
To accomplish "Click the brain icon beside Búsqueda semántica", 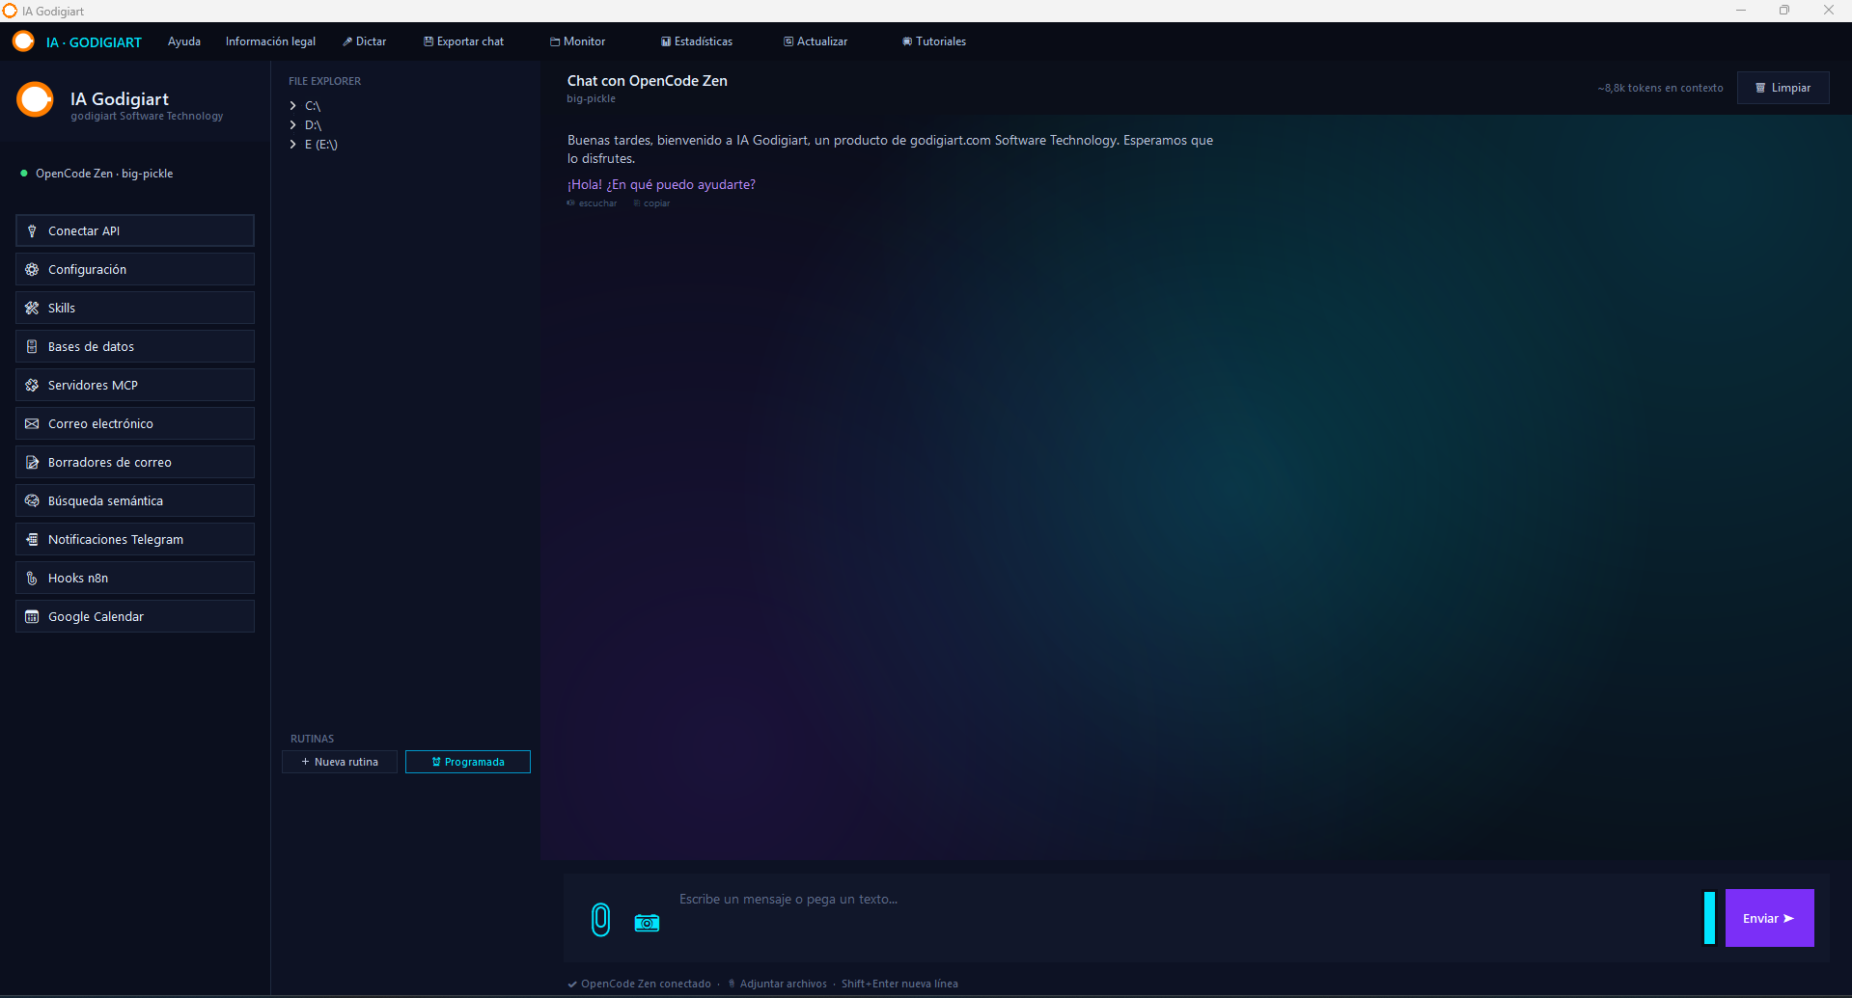I will click(32, 501).
